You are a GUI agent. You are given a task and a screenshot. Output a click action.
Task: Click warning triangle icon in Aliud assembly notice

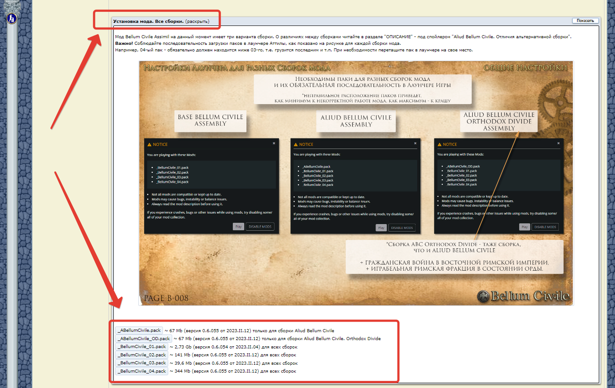tap(296, 145)
